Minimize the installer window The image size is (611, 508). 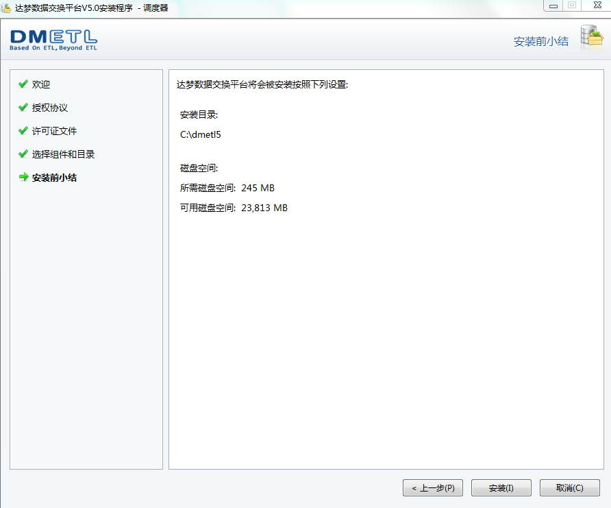pyautogui.click(x=553, y=5)
